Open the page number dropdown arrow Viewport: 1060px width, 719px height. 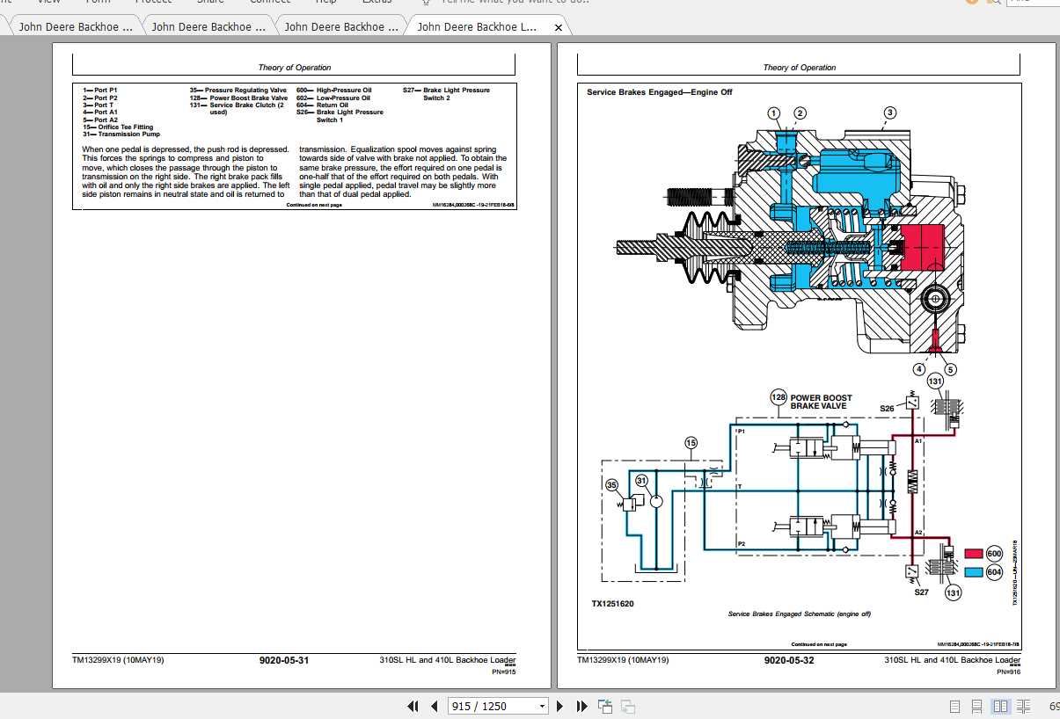click(x=542, y=706)
